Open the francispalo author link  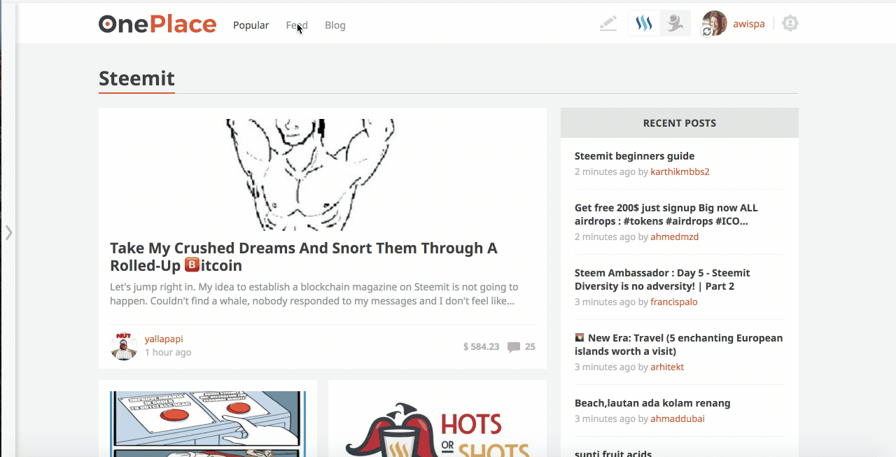[x=674, y=302]
